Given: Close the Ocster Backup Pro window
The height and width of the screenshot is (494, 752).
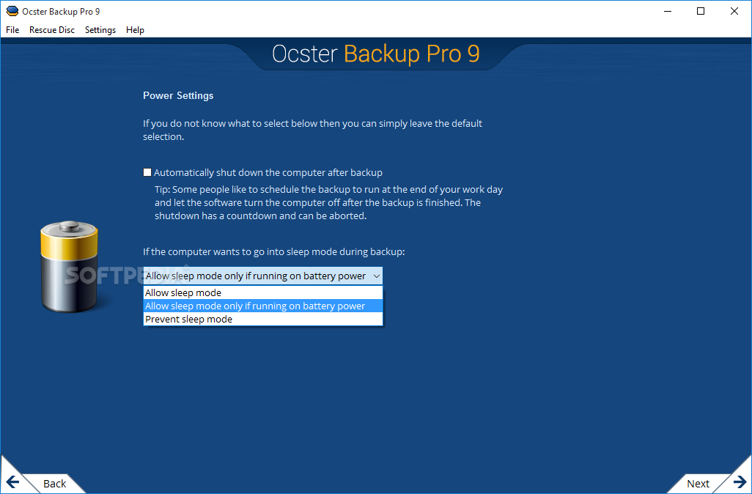Looking at the screenshot, I should pos(734,11).
